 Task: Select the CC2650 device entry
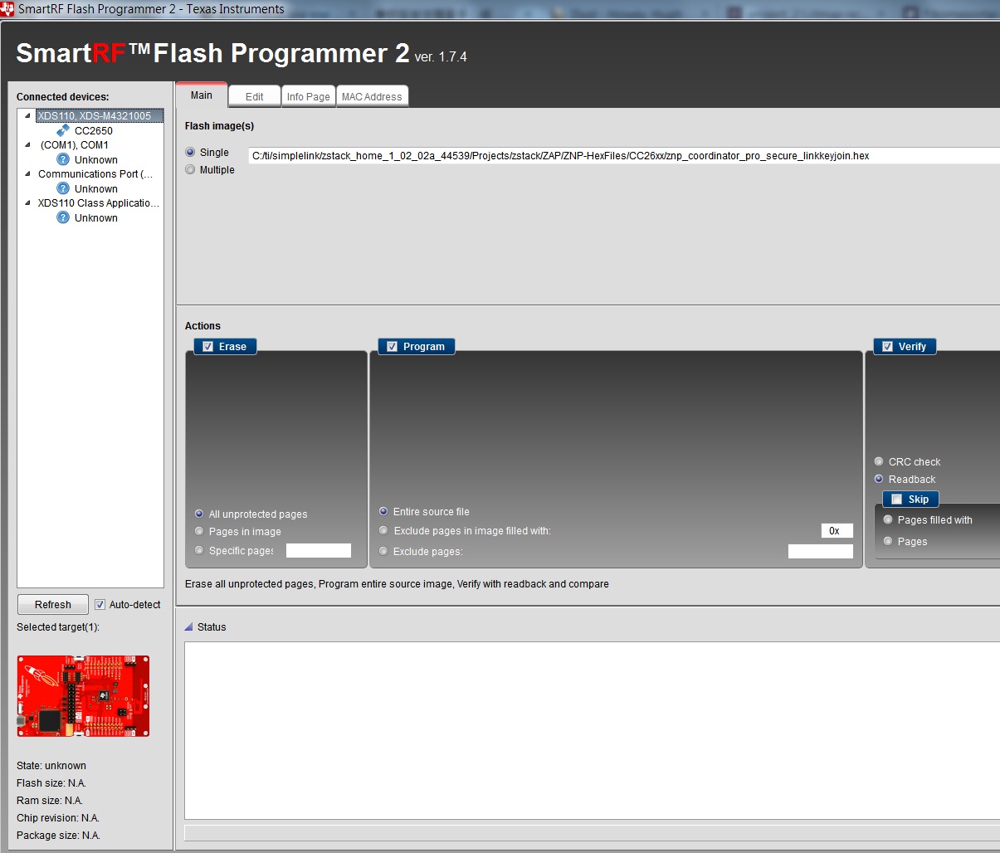point(94,130)
